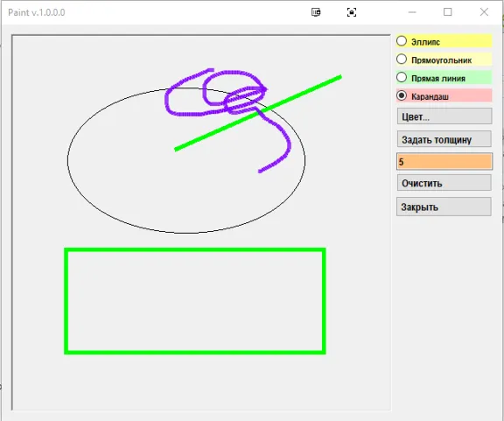This screenshot has height=421, width=504.
Task: Choose the Прямая линия radio option
Action: [444, 78]
